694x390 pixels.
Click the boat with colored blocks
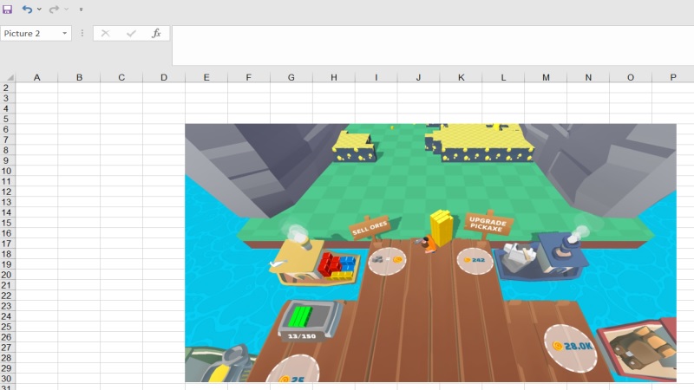(x=317, y=261)
